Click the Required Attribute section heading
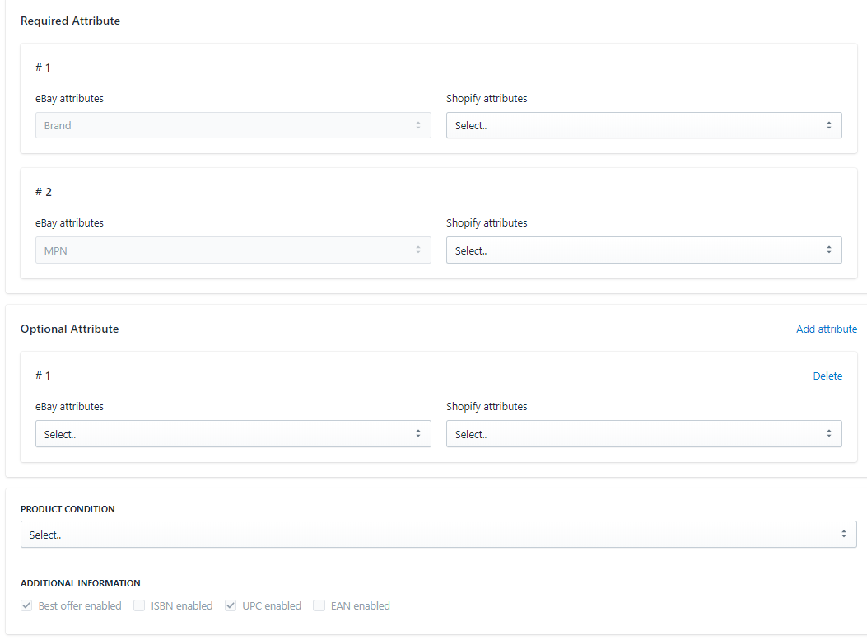The image size is (867, 640). (70, 21)
